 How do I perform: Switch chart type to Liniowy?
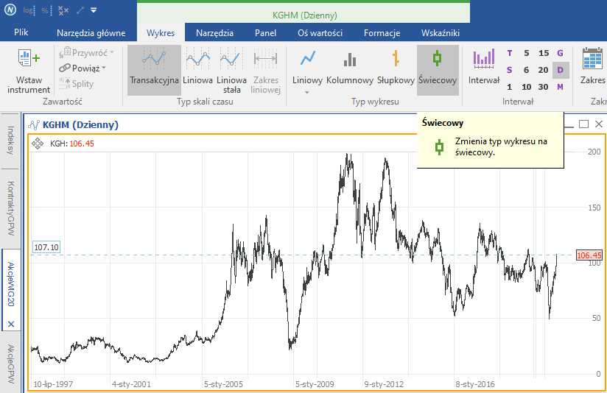coord(307,65)
